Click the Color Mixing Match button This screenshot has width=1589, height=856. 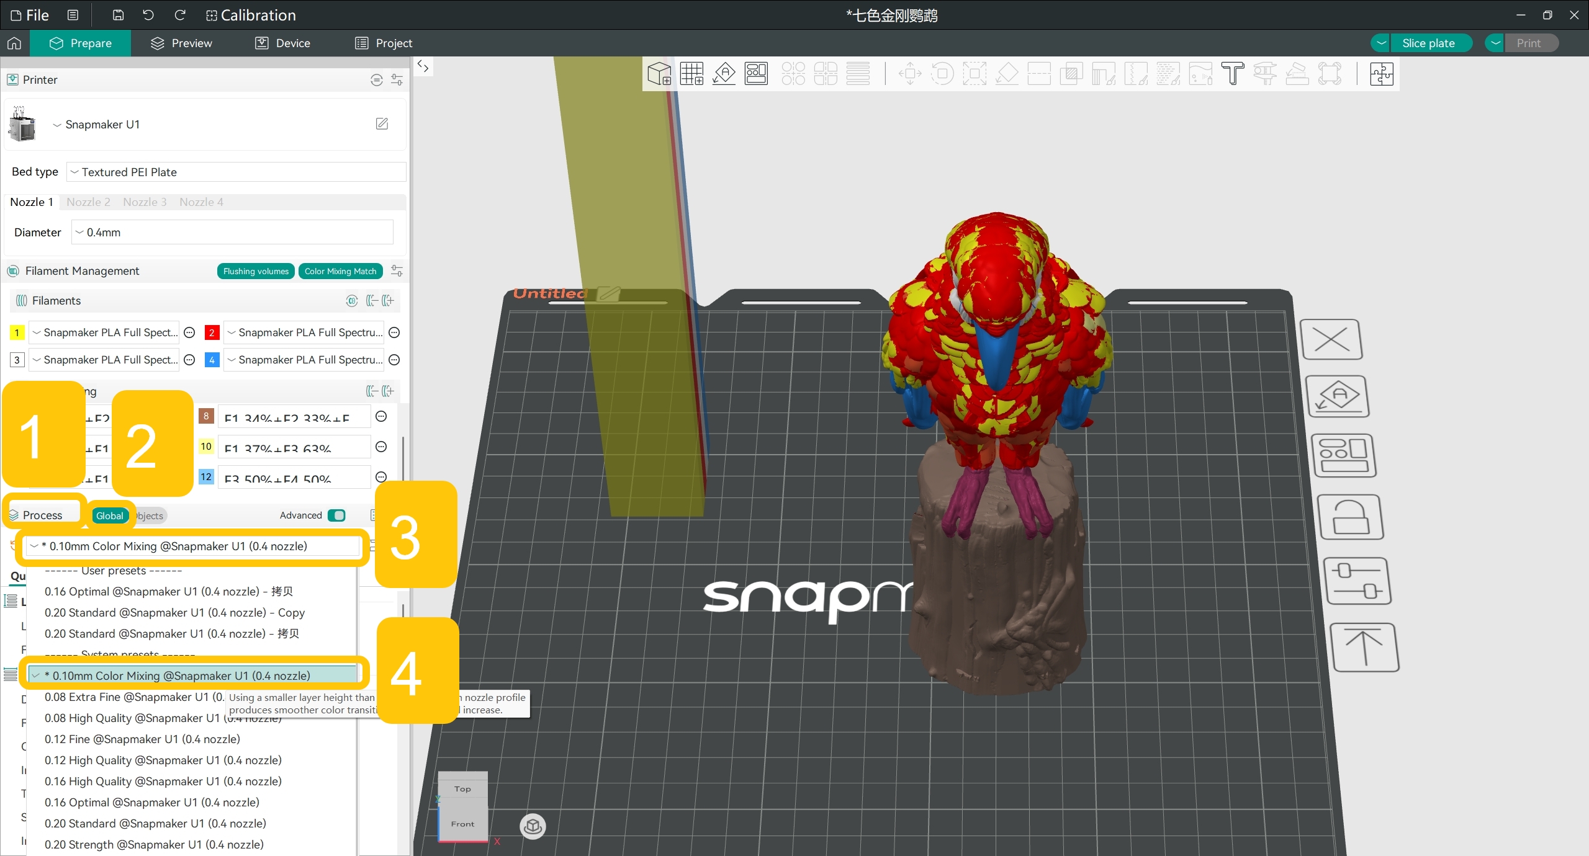pos(340,271)
